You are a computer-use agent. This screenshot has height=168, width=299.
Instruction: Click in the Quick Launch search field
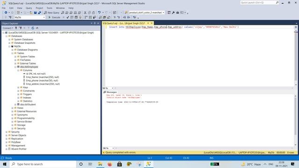(x=258, y=2)
